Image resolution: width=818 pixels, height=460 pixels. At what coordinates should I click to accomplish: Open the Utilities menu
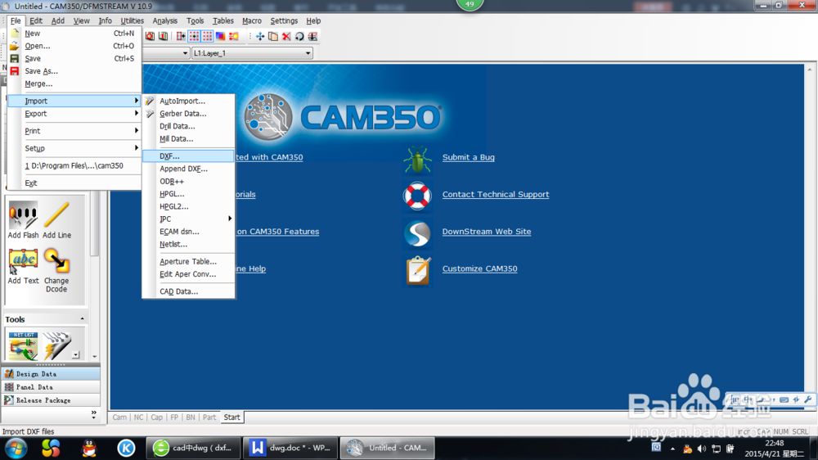pos(132,21)
